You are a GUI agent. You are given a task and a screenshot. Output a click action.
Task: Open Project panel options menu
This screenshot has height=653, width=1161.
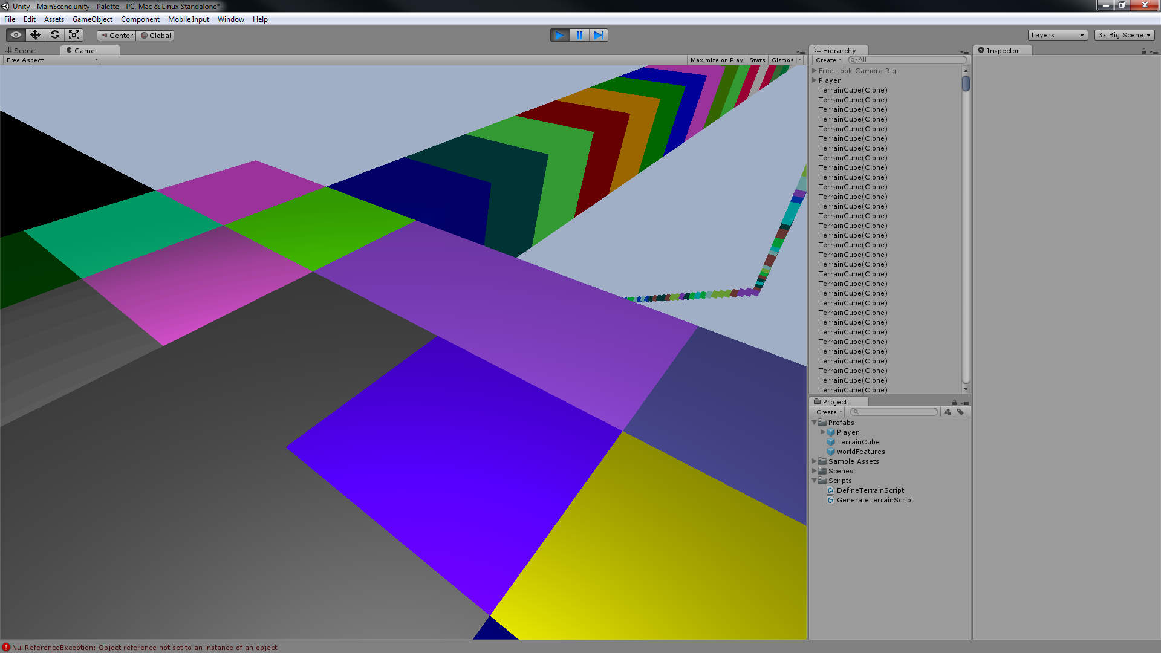964,403
